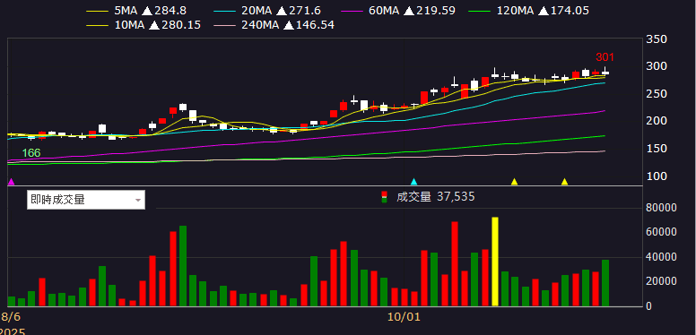Click the 8/6 date axis label

click(x=11, y=317)
